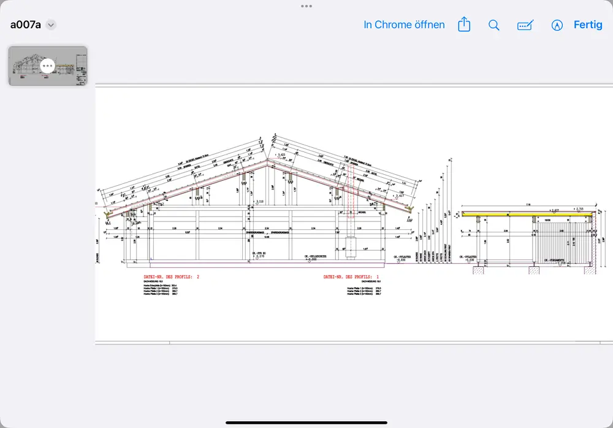Expand the chevron next to the a007a title
The image size is (613, 428).
[x=51, y=25]
